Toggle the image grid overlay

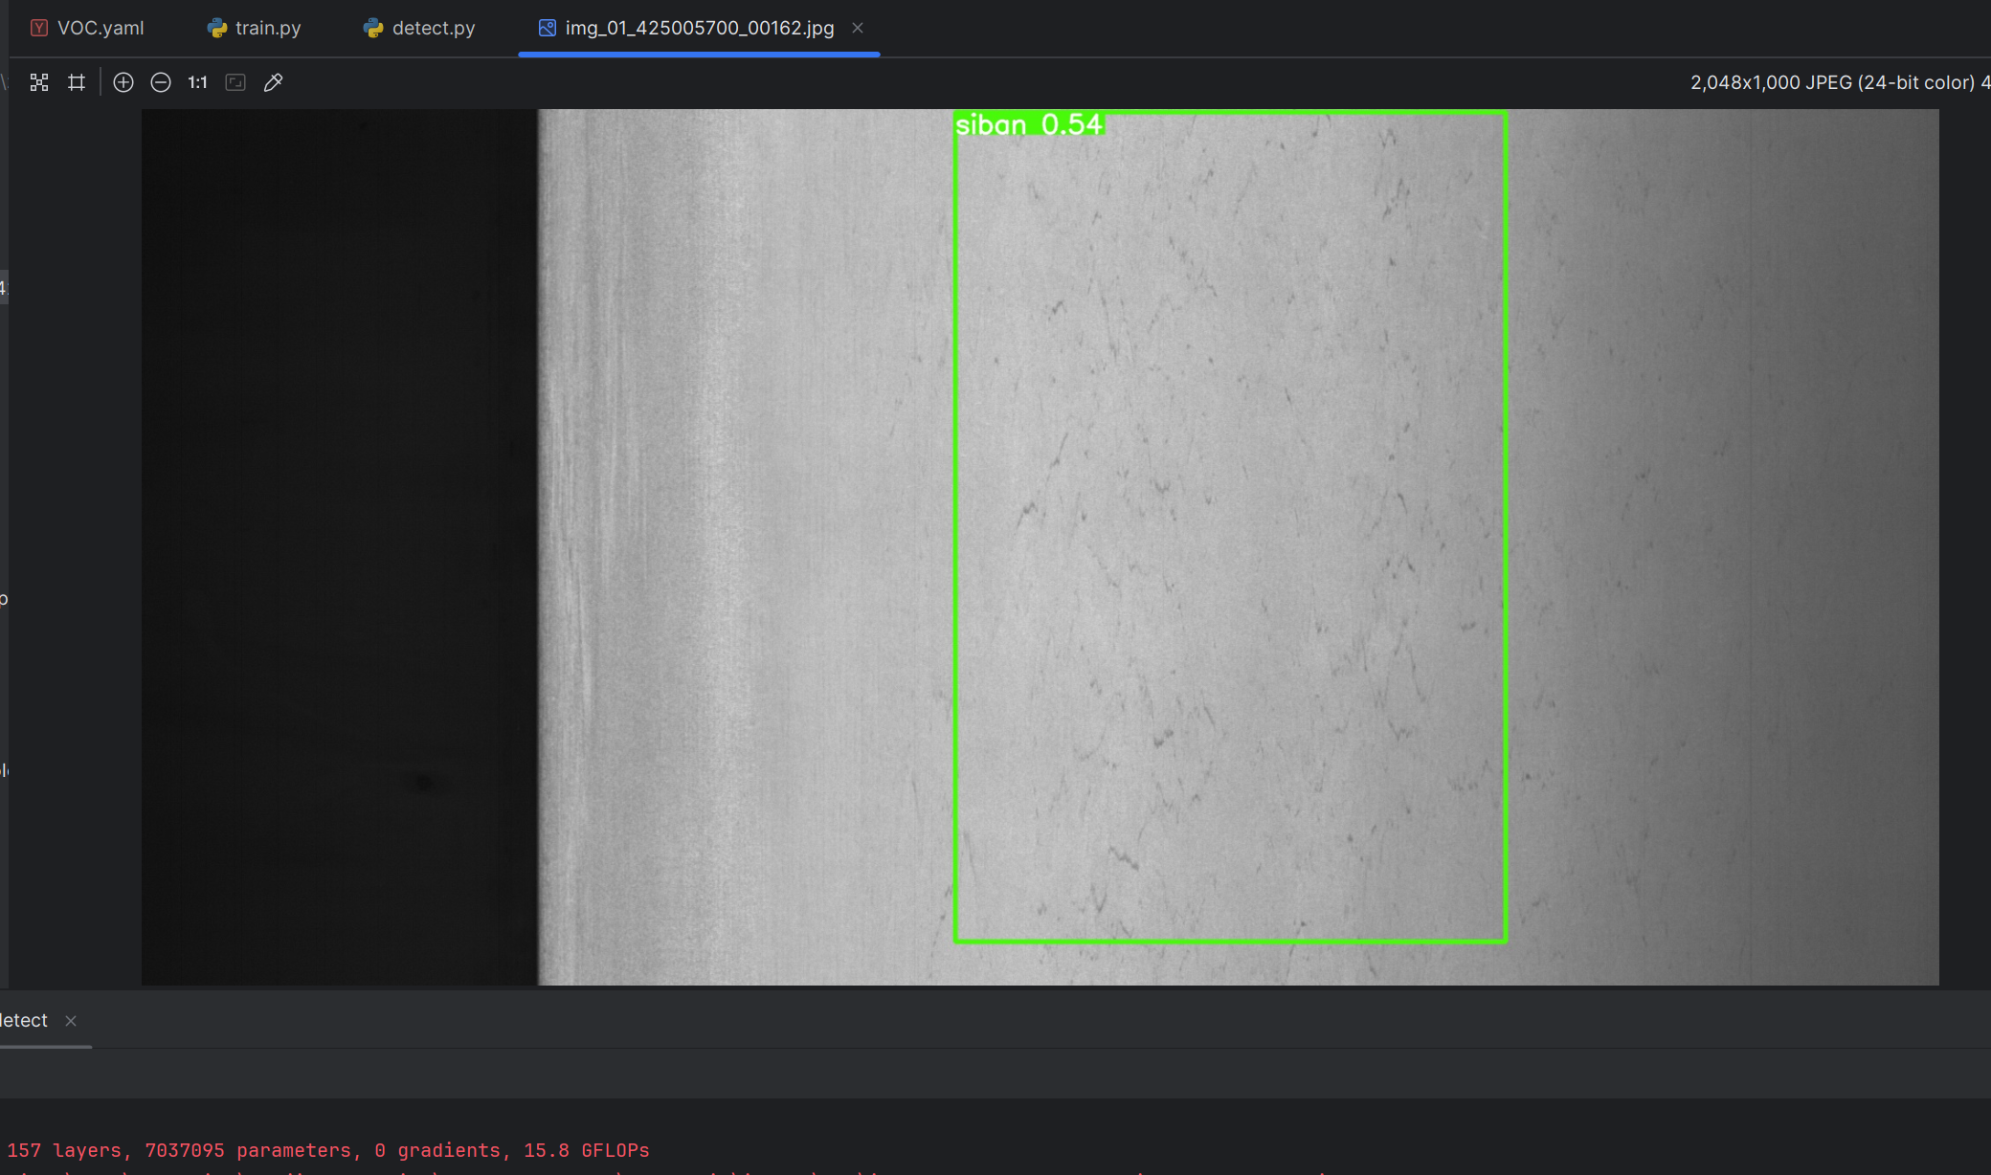[77, 82]
